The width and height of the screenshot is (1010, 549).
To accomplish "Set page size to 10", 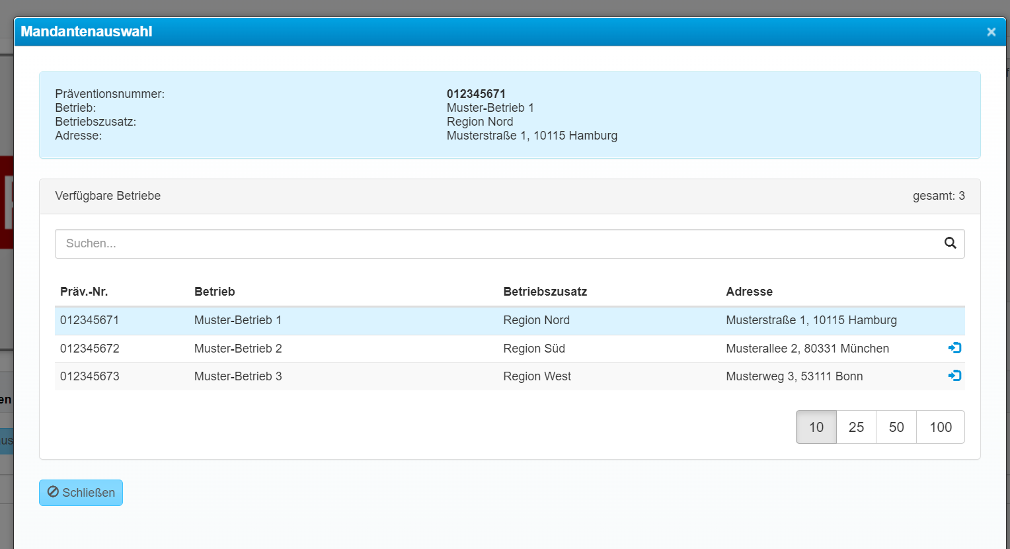I will click(816, 427).
